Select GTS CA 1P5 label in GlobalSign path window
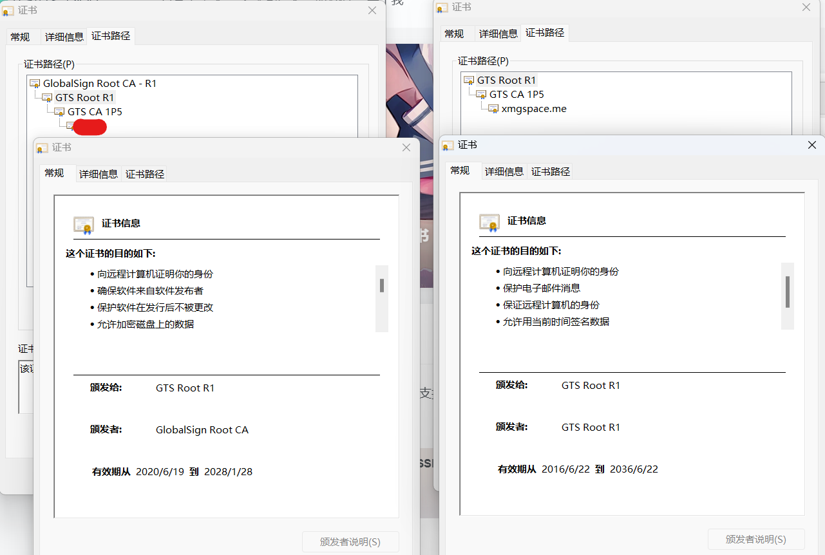The height and width of the screenshot is (555, 825). (95, 112)
